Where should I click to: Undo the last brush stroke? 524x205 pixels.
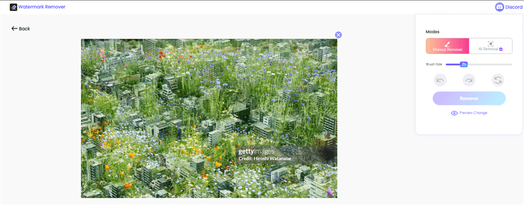tap(440, 80)
